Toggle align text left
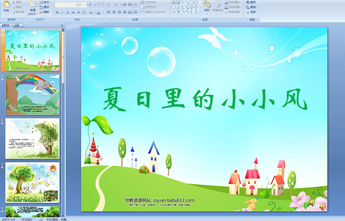The image size is (345, 221). [109, 12]
